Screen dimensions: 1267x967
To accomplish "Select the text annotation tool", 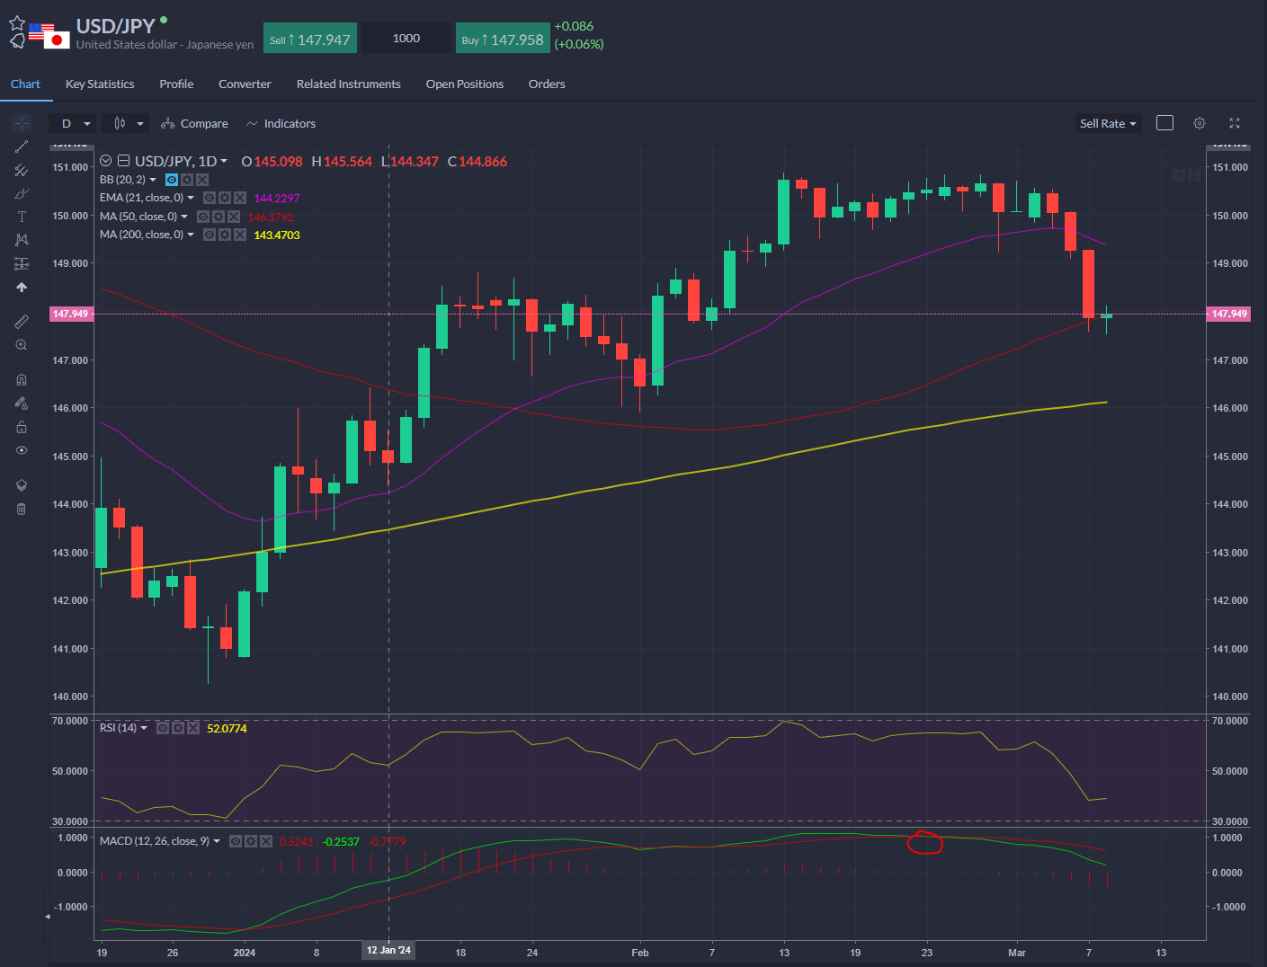I will click(22, 216).
